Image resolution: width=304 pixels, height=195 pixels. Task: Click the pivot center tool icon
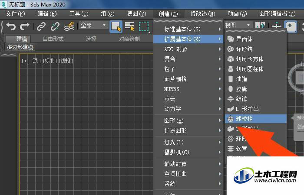(x=277, y=26)
